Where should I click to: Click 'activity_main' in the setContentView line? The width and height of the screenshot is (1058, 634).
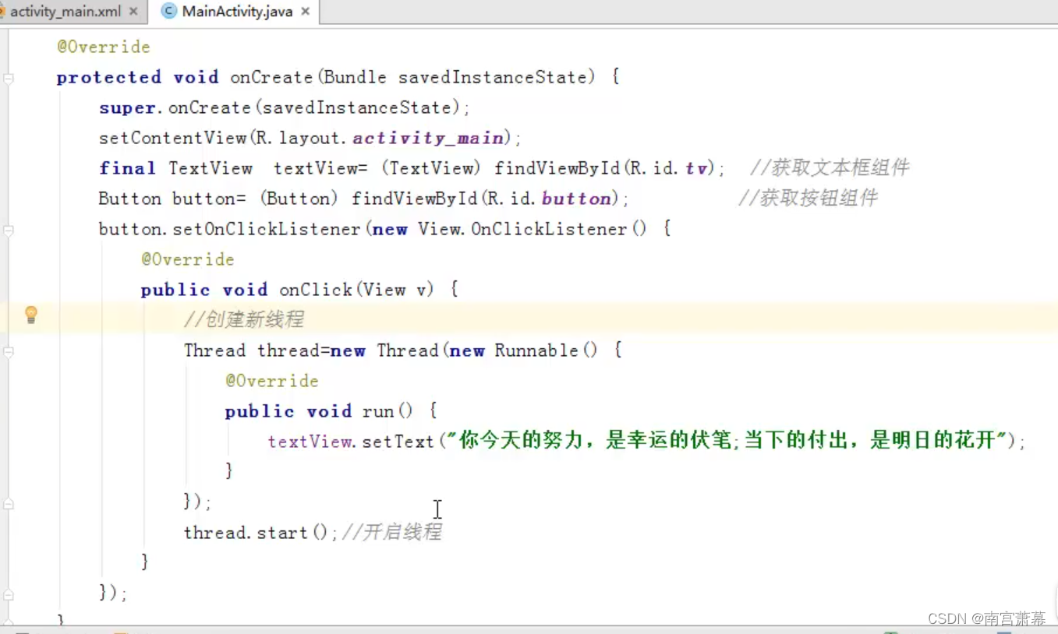click(x=428, y=138)
